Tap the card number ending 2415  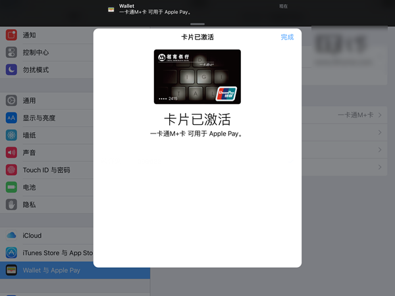tap(168, 99)
